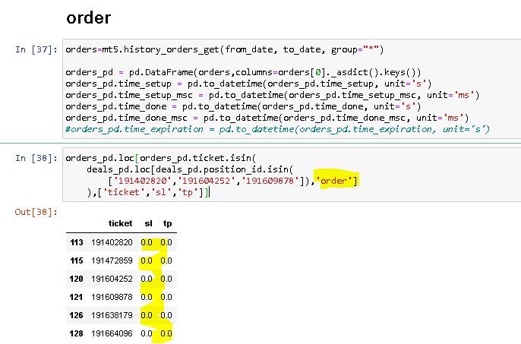This screenshot has width=521, height=344.
Task: Click the sl value in row 128
Action: pyautogui.click(x=147, y=333)
